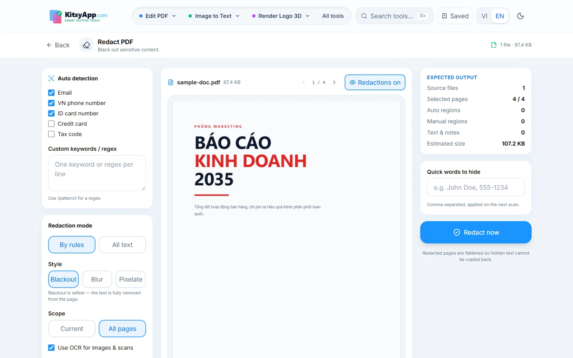Expand the Edit PDF dropdown menu

[158, 16]
